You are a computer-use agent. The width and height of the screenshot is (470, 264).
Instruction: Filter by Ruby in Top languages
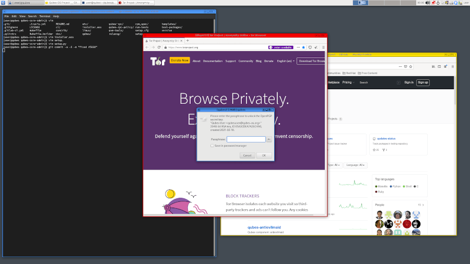point(380,192)
